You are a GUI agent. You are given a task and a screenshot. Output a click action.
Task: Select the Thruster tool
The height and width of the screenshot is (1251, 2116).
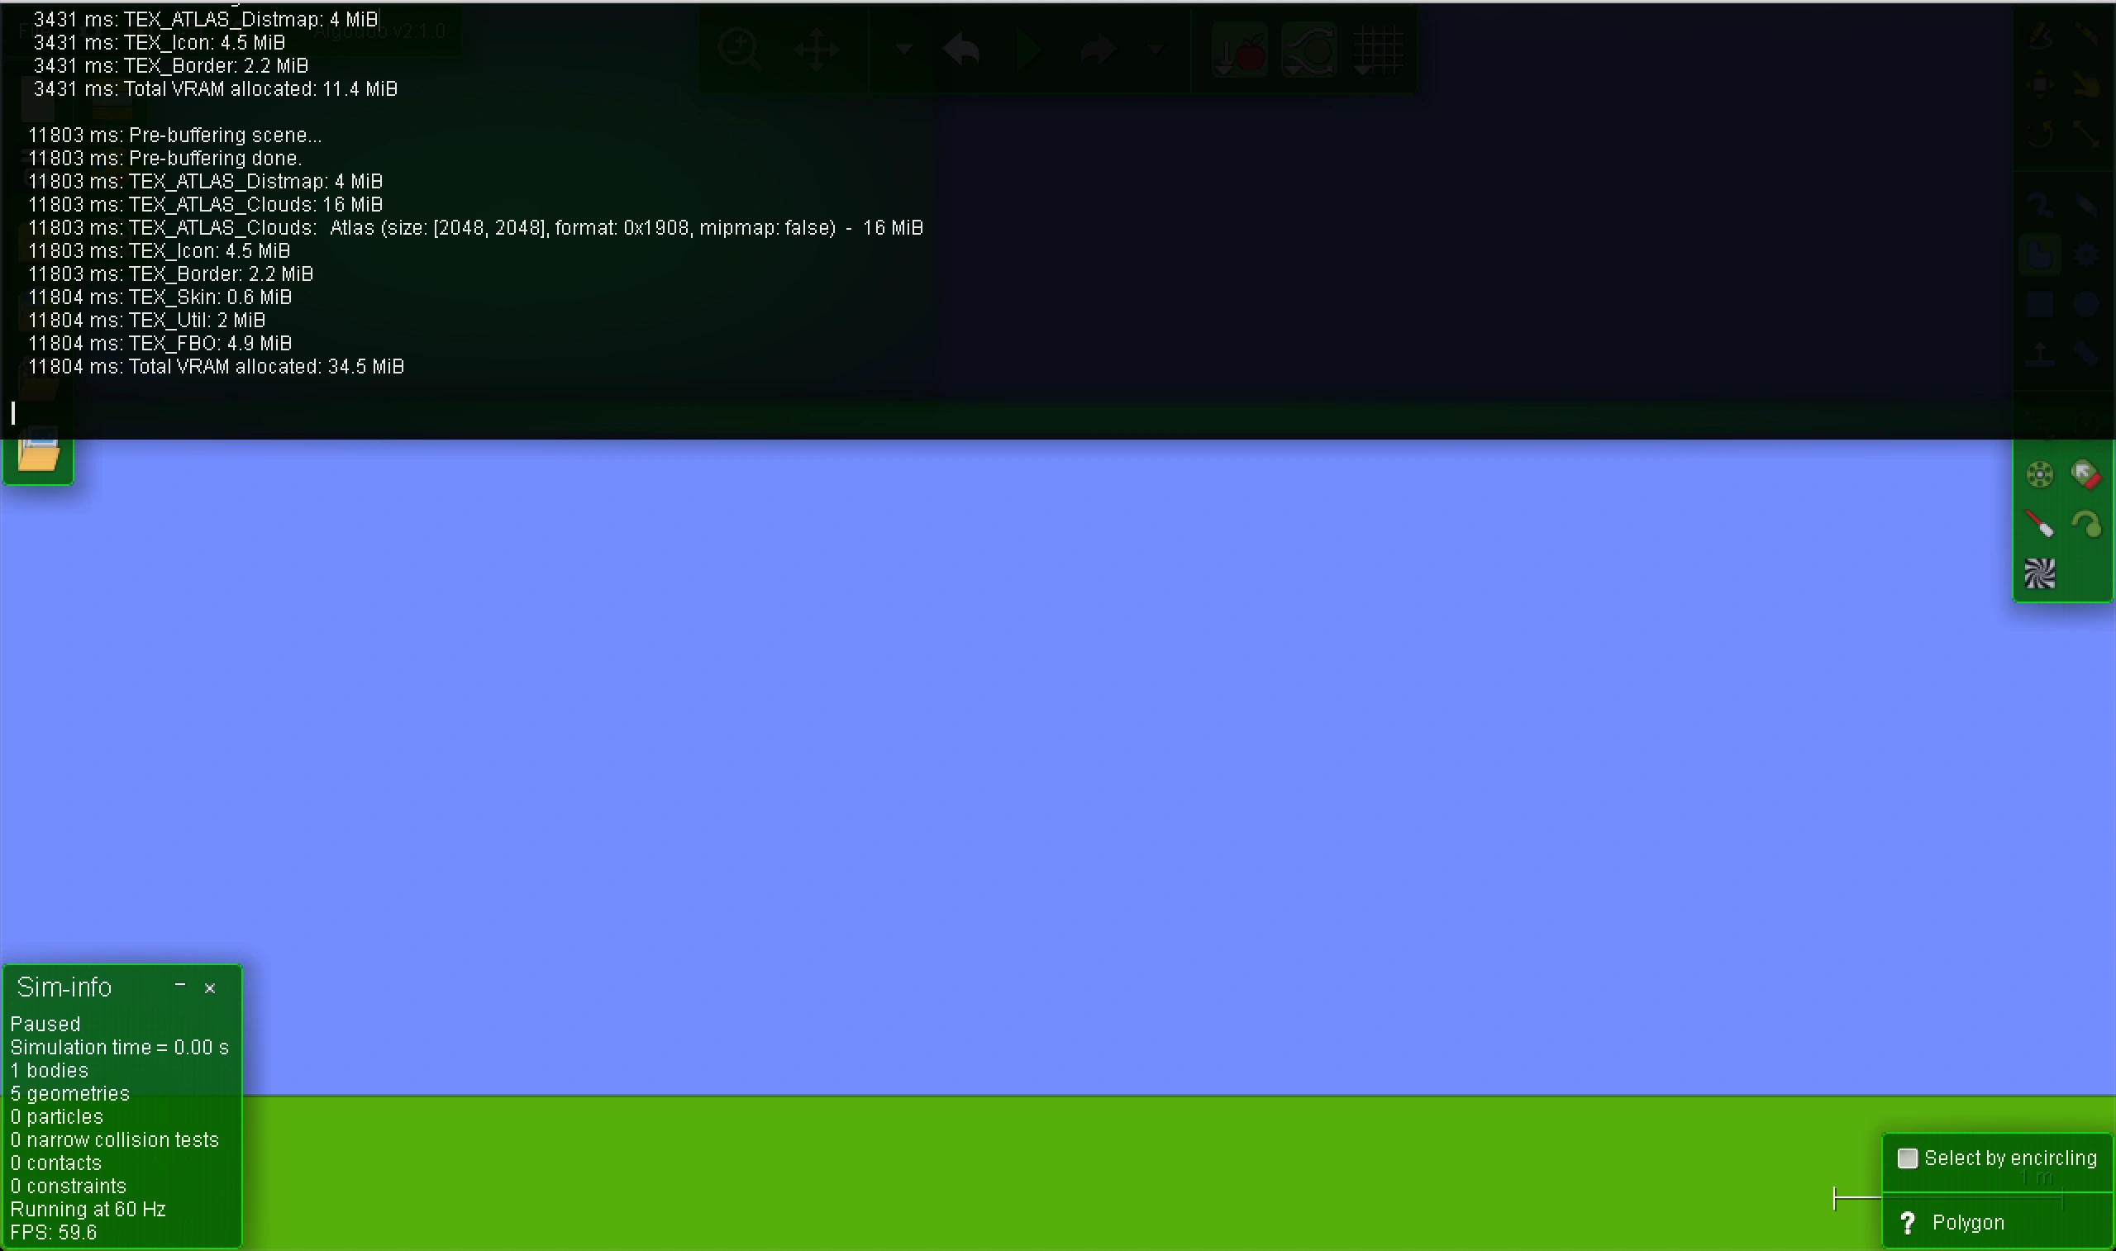2085,474
